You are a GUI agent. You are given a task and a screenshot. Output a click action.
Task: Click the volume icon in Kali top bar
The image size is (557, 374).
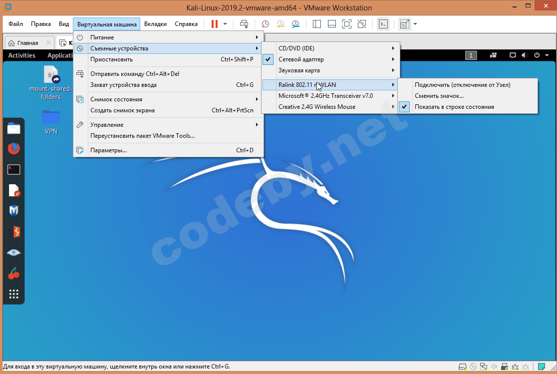coord(525,55)
